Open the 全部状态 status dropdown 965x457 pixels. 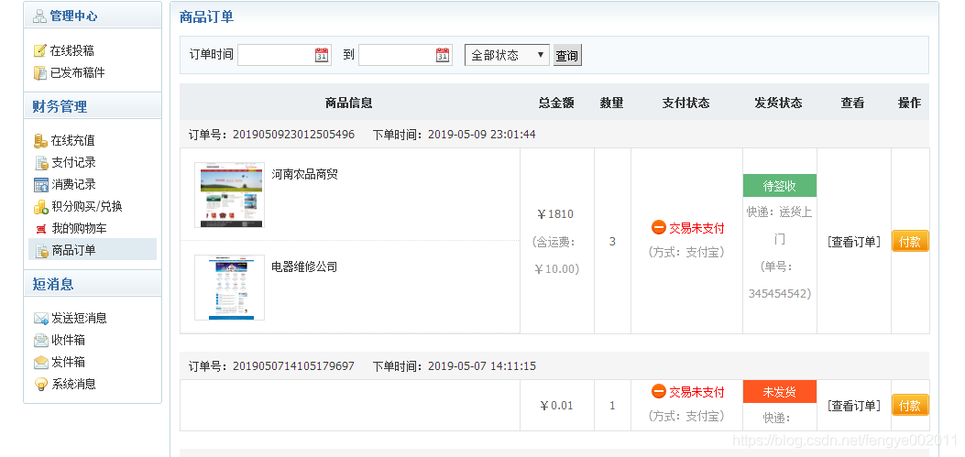[x=507, y=55]
